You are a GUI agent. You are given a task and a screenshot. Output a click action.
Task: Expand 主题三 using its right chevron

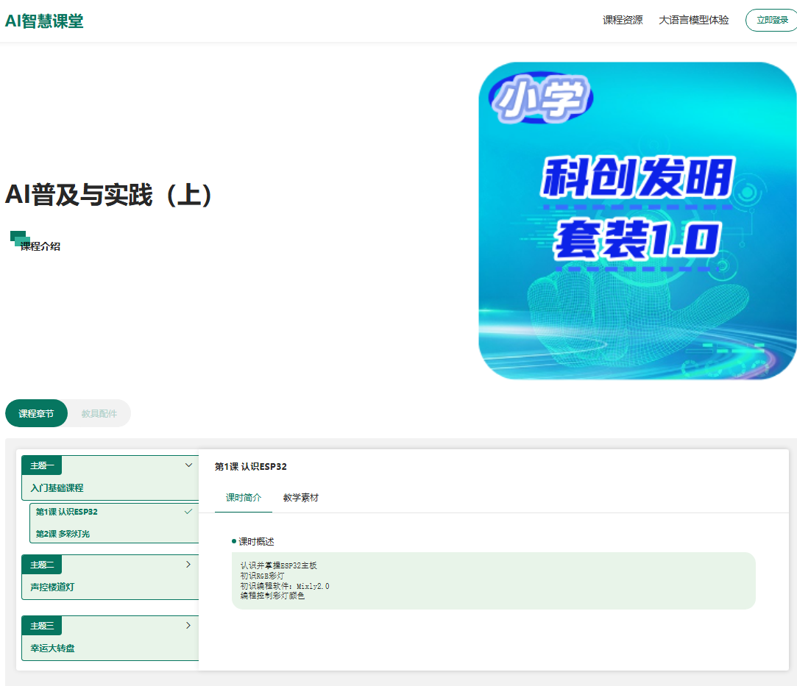tap(188, 625)
